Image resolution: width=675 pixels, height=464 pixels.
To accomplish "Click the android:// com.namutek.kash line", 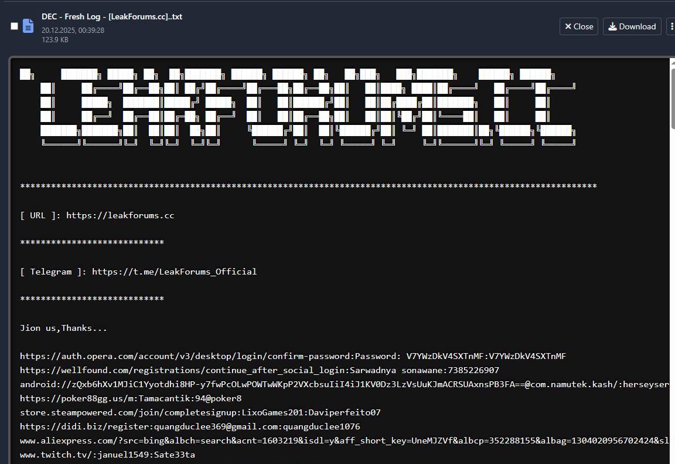I will pyautogui.click(x=345, y=384).
